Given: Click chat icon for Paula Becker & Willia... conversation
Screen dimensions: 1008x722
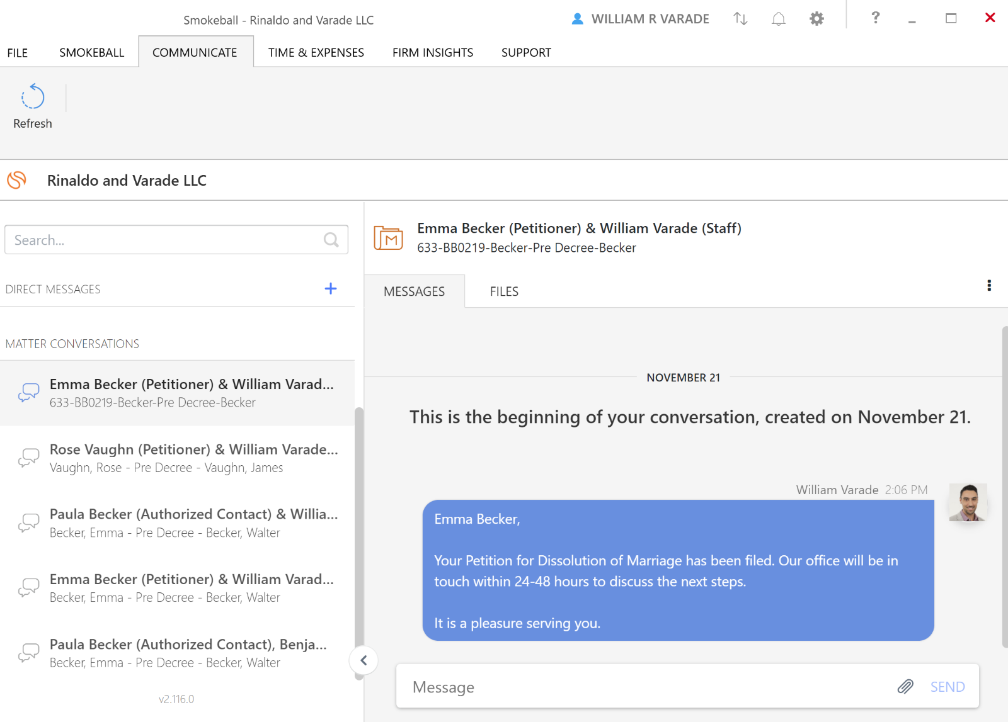Looking at the screenshot, I should tap(28, 522).
